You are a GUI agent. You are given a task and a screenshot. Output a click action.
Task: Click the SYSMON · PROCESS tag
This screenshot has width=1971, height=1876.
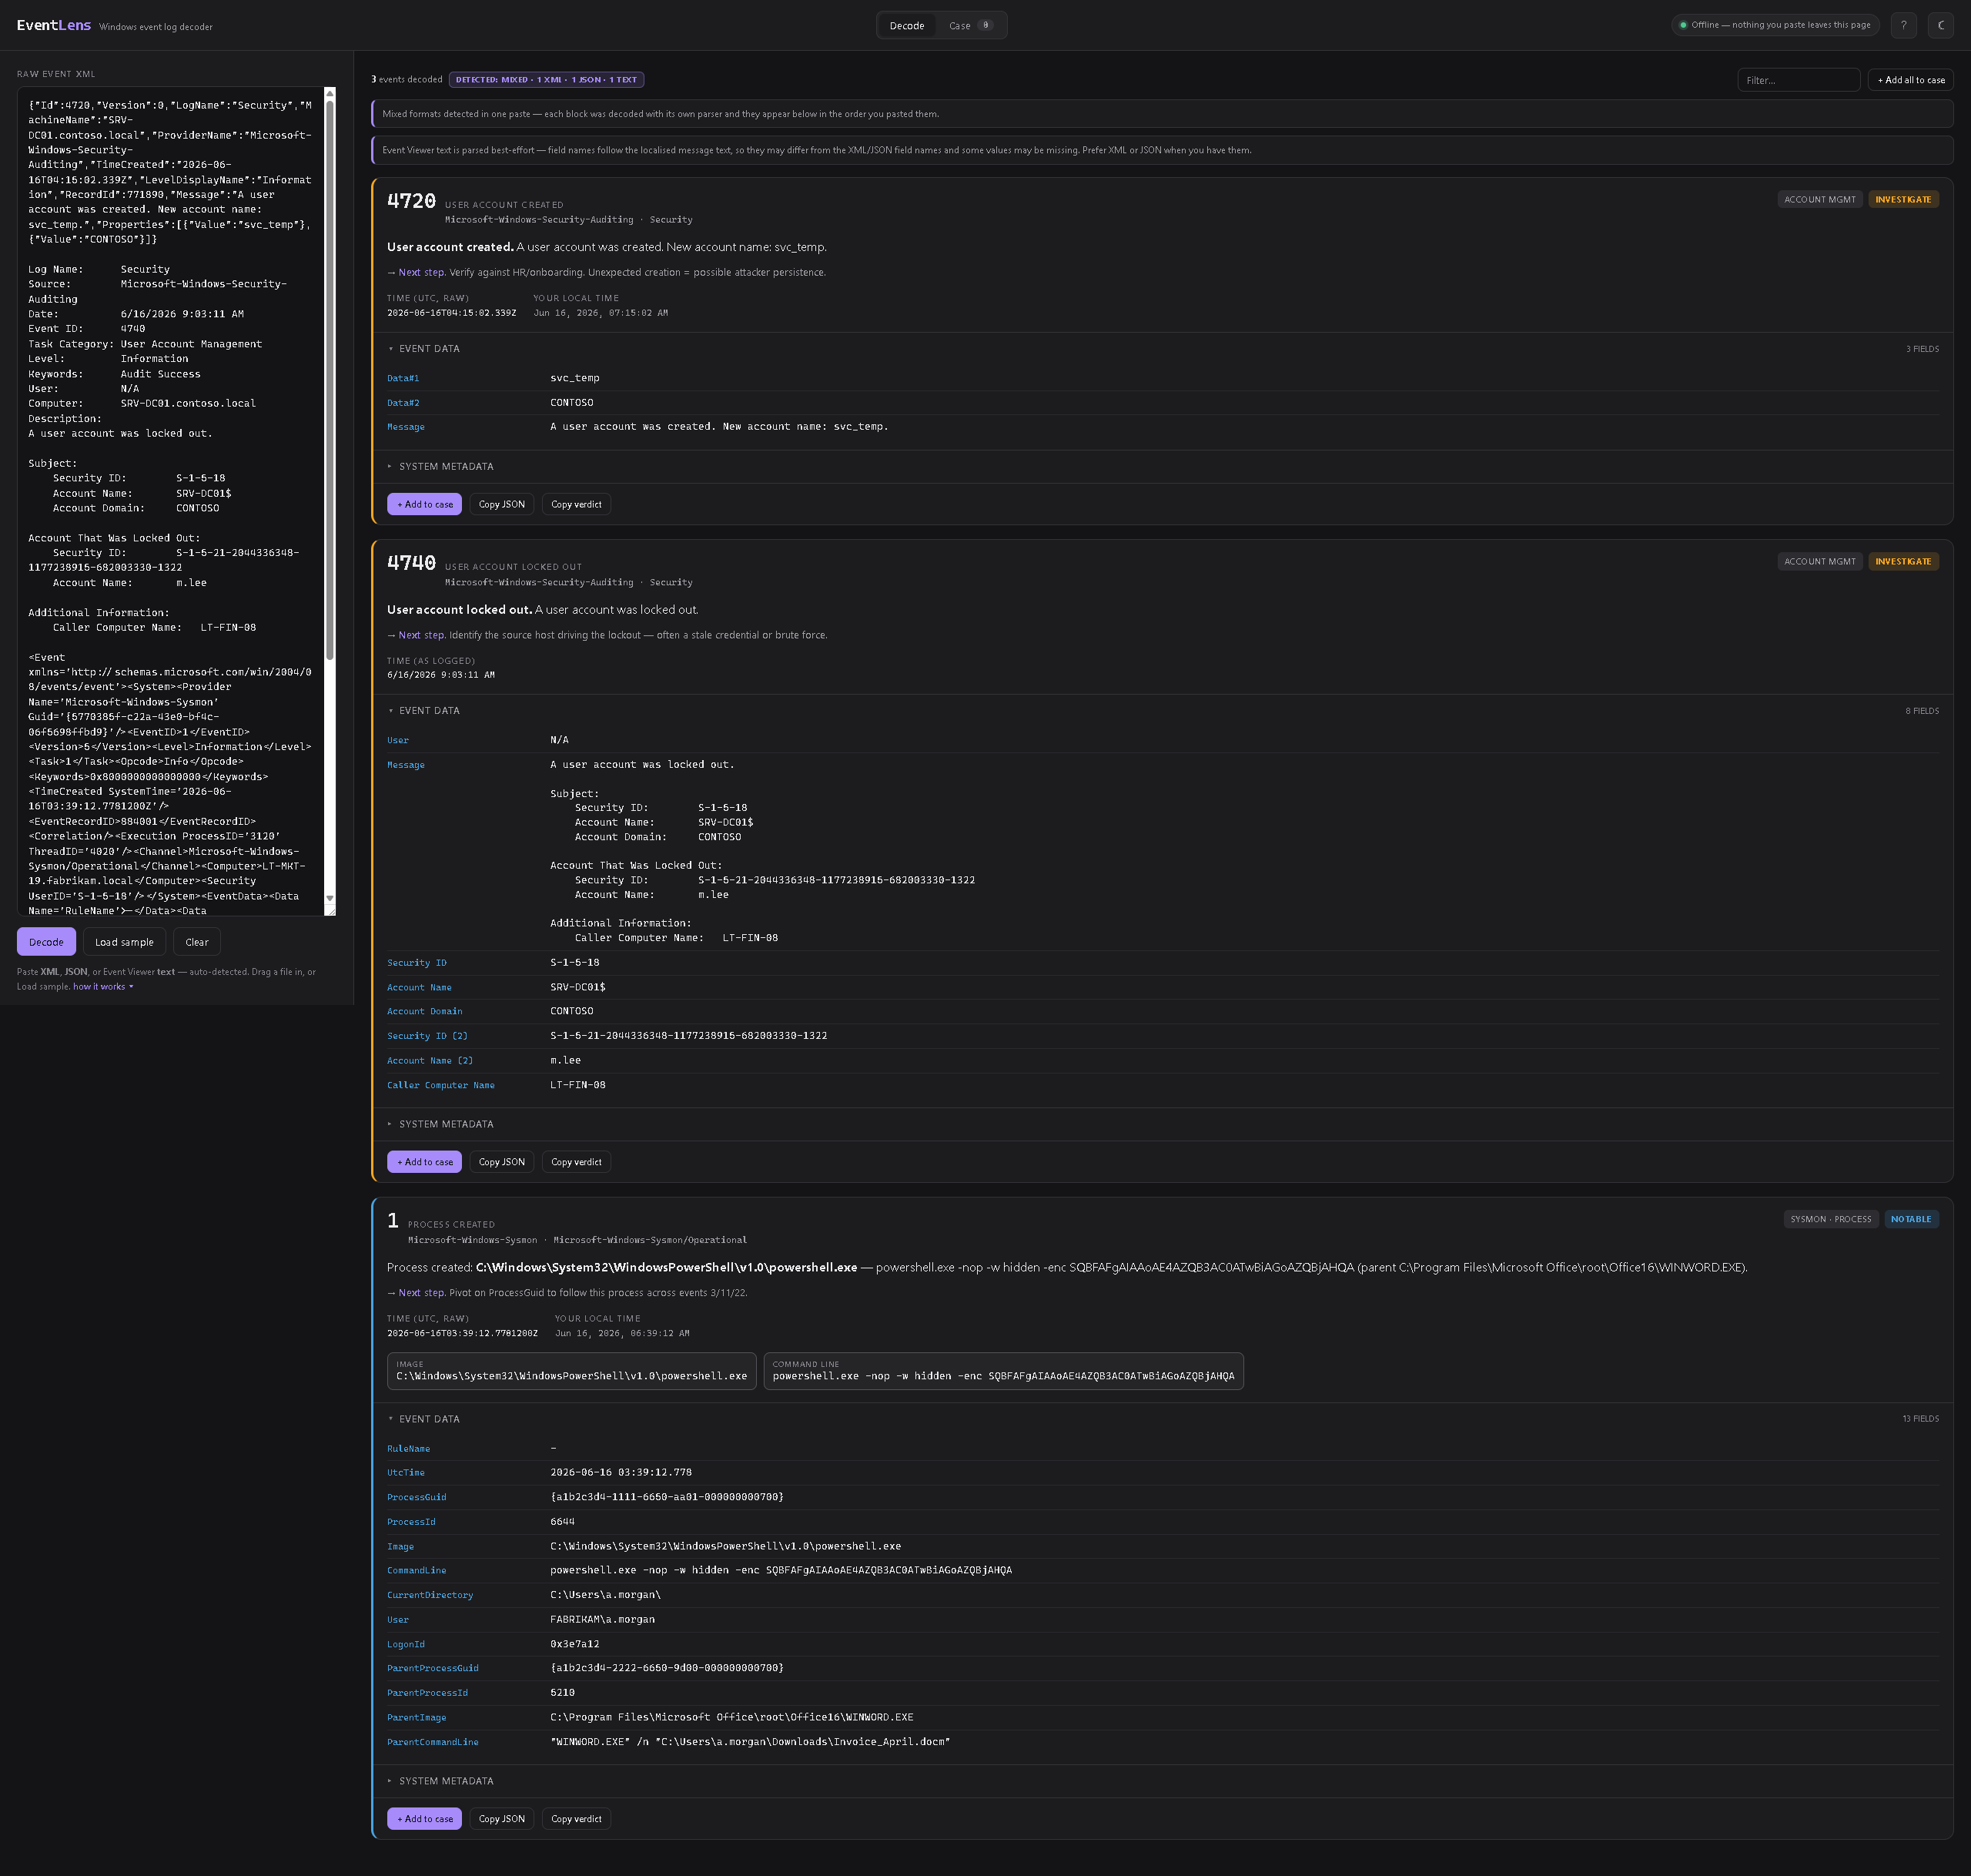(1830, 1220)
